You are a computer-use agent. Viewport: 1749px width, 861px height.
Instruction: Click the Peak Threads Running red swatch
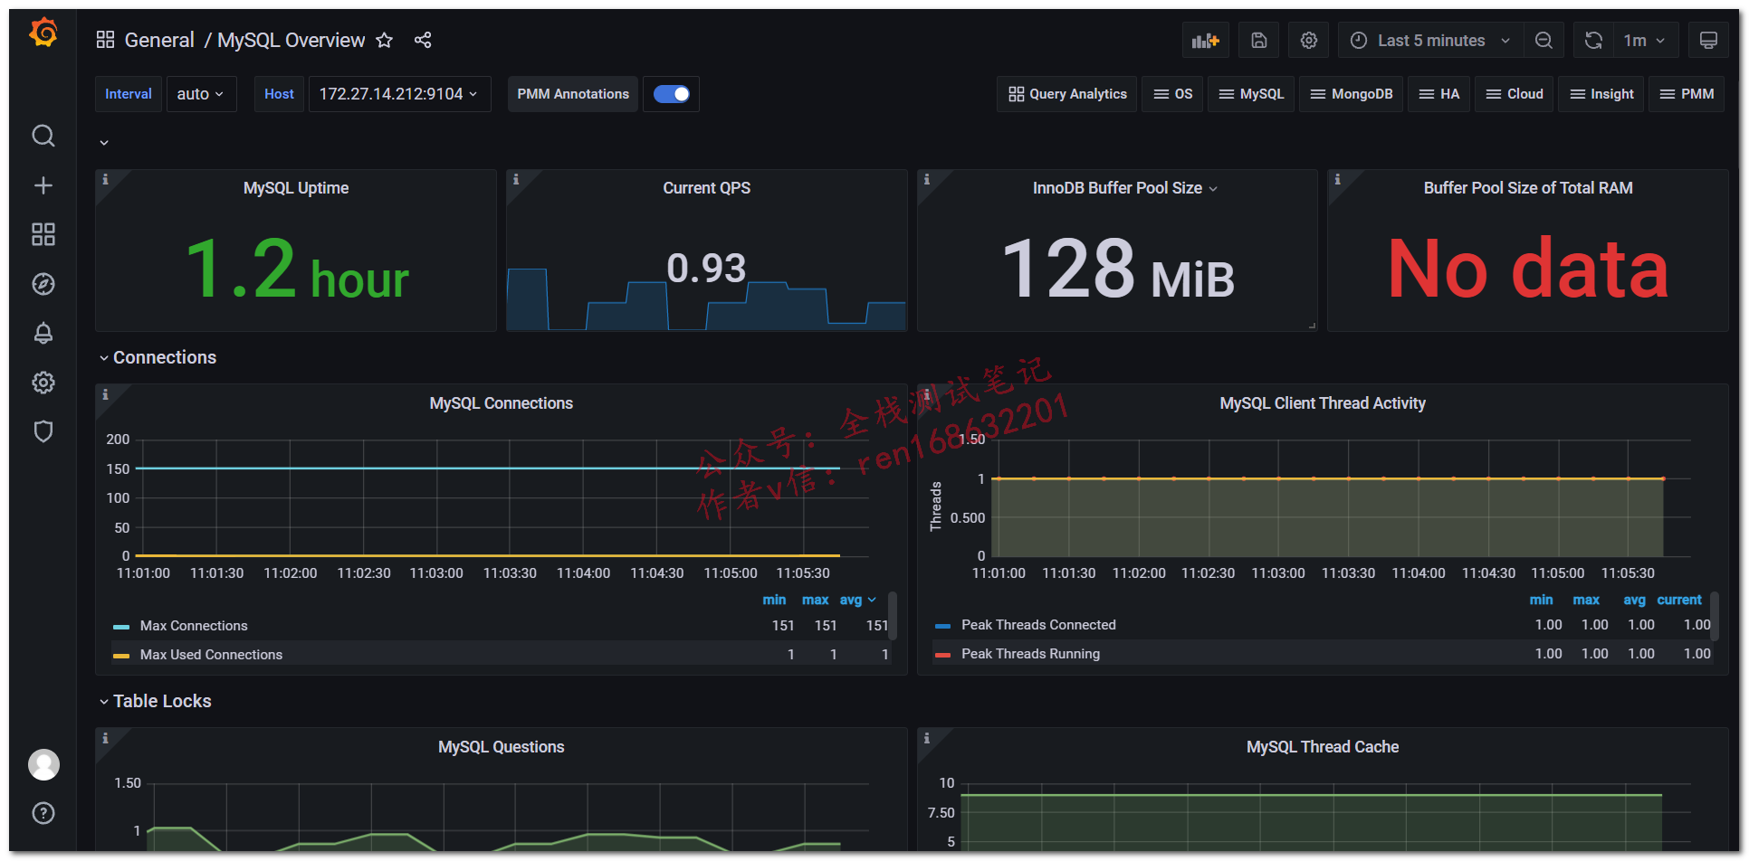click(942, 655)
